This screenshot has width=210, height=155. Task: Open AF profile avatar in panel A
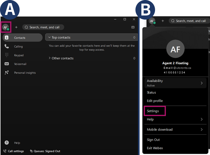click(6, 27)
